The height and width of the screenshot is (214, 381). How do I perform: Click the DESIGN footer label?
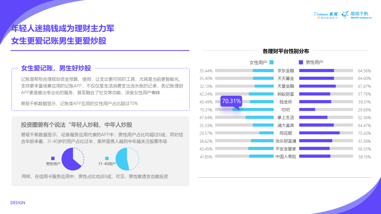click(18, 203)
